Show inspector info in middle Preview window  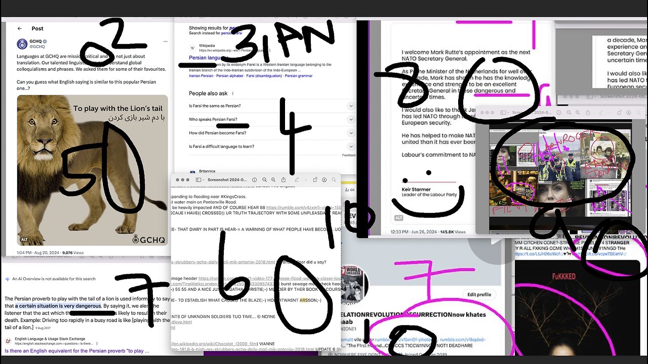254,180
